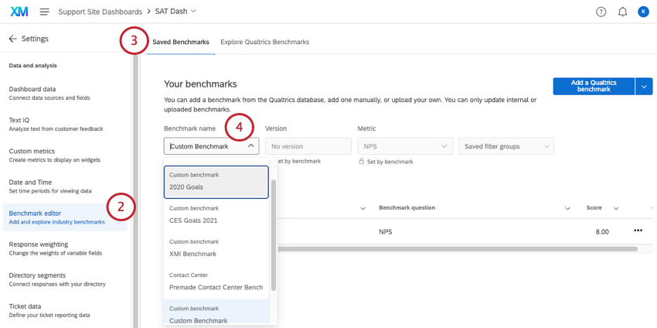The image size is (657, 328).
Task: Click Add a Qualtrics benchmark button
Action: tap(593, 86)
